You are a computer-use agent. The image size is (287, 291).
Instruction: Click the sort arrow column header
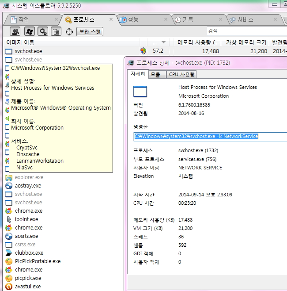[x=159, y=42]
